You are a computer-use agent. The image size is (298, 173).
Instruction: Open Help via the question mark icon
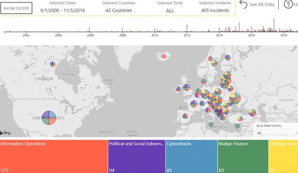tap(288, 5)
